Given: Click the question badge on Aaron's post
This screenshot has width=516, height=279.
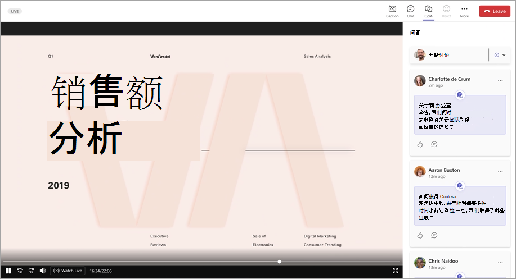Looking at the screenshot, I should pyautogui.click(x=460, y=186).
